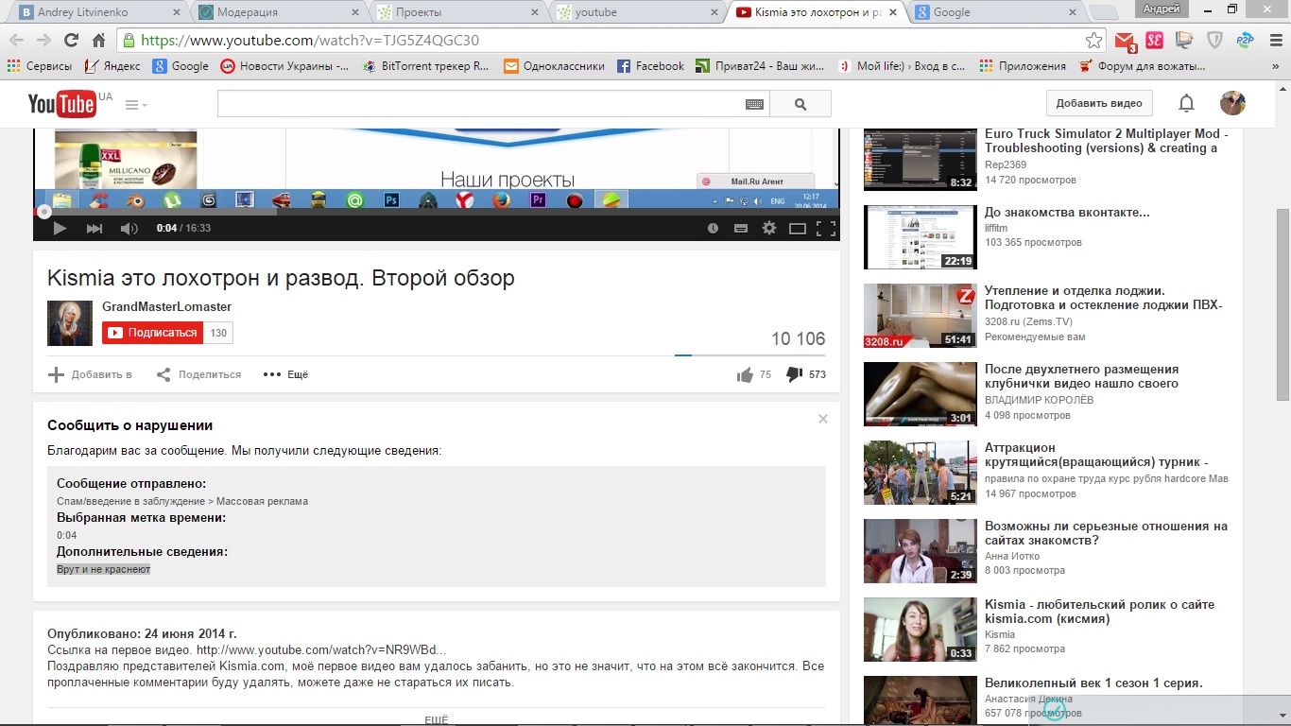Open Утепление и отделка лоджии video
Screen dimensions: 1291x726
coord(1104,298)
